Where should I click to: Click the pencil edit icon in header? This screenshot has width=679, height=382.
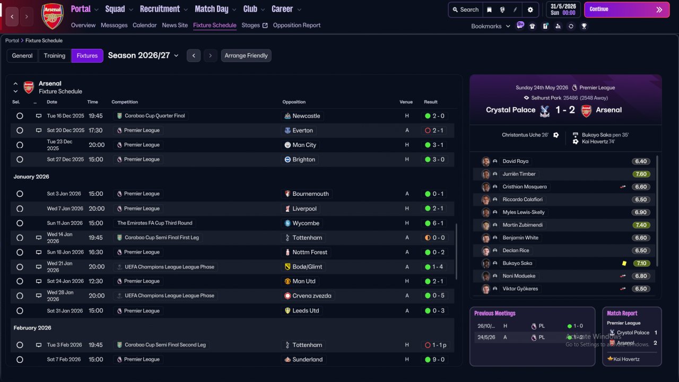pos(516,10)
